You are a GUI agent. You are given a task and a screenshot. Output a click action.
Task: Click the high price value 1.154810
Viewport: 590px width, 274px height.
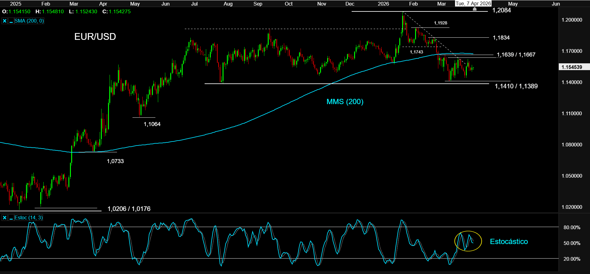(53, 11)
